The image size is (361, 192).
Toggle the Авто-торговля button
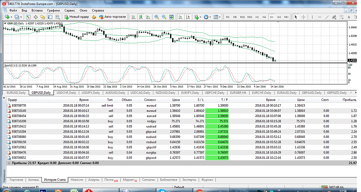click(113, 17)
